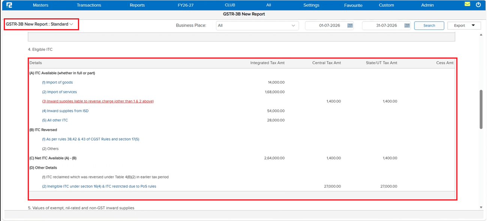Image resolution: width=487 pixels, height=221 pixels.
Task: Select reverse charge Central Tax 1,400.00
Action: click(334, 101)
